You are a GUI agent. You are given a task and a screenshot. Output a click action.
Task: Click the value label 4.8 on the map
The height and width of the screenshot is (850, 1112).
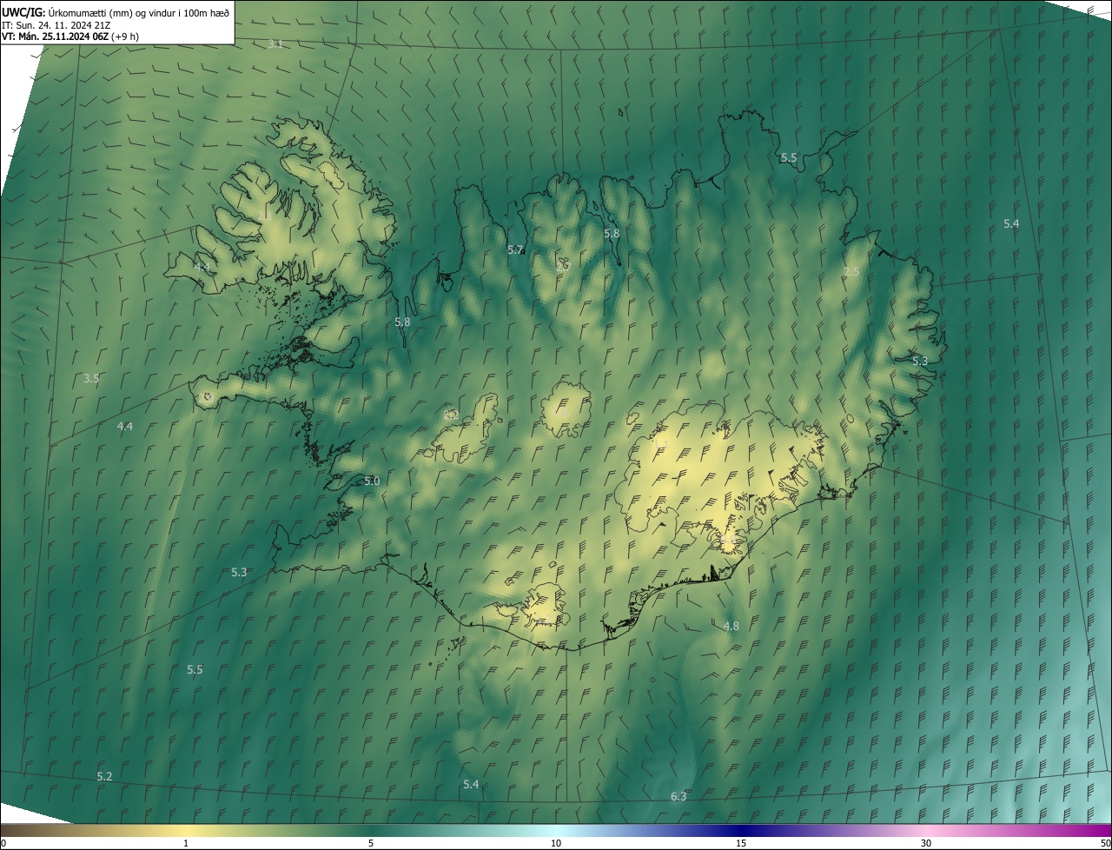(731, 627)
